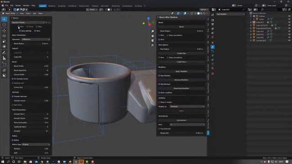Enable Flip Direction checkbox
Image resolution: width=292 pixels, height=164 pixels.
159,129
